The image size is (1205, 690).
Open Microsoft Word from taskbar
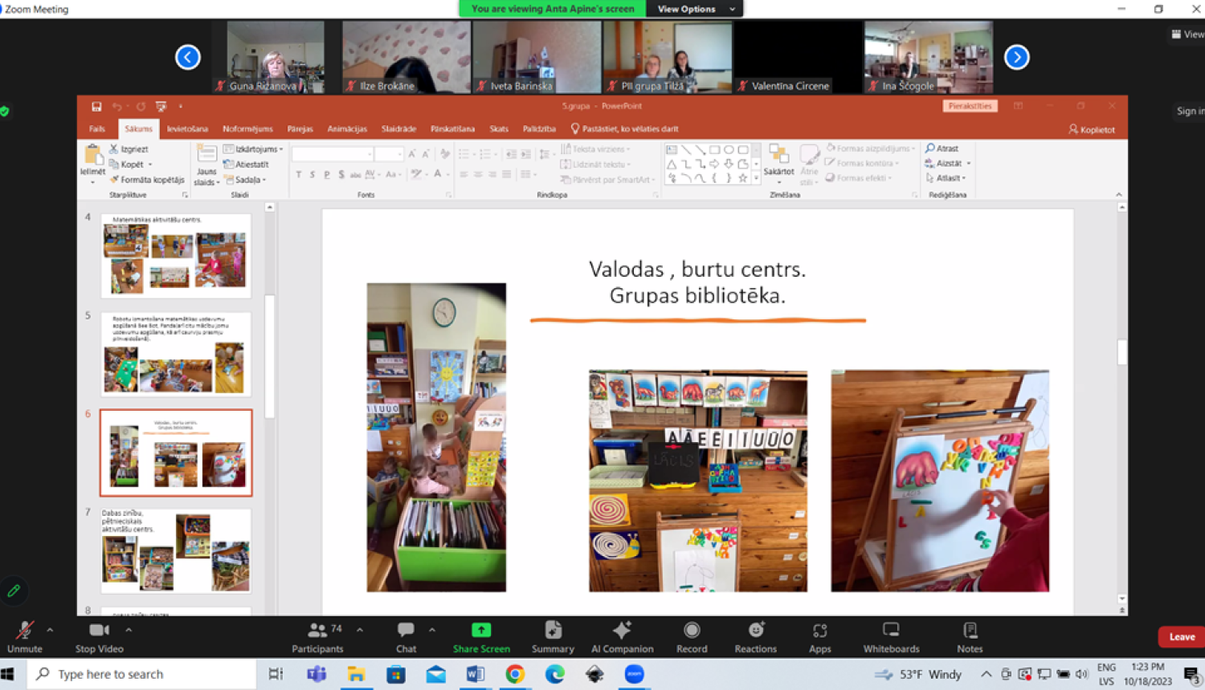coord(475,674)
